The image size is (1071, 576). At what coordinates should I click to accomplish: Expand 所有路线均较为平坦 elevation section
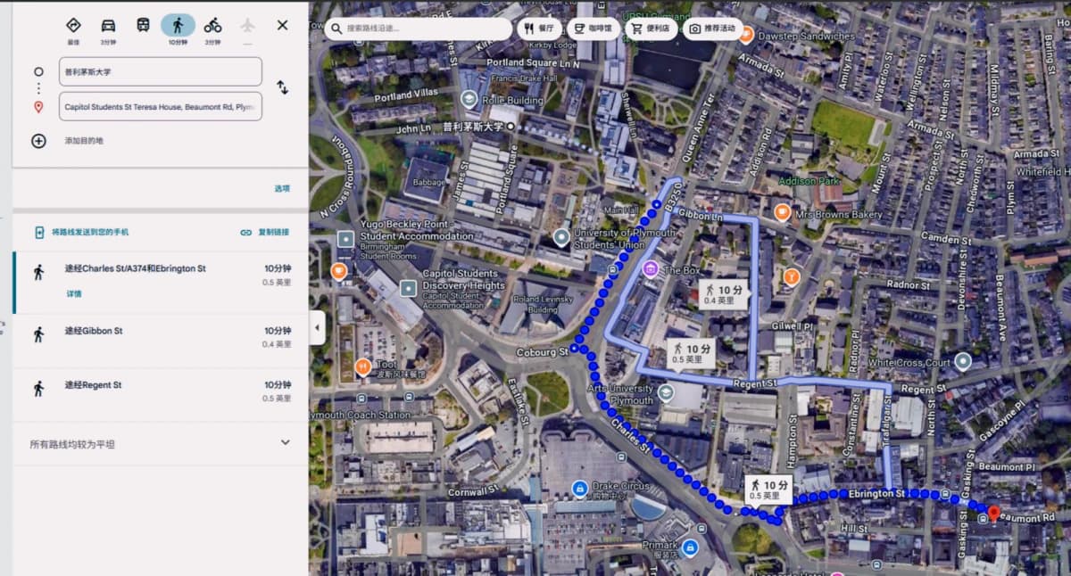tap(161, 443)
